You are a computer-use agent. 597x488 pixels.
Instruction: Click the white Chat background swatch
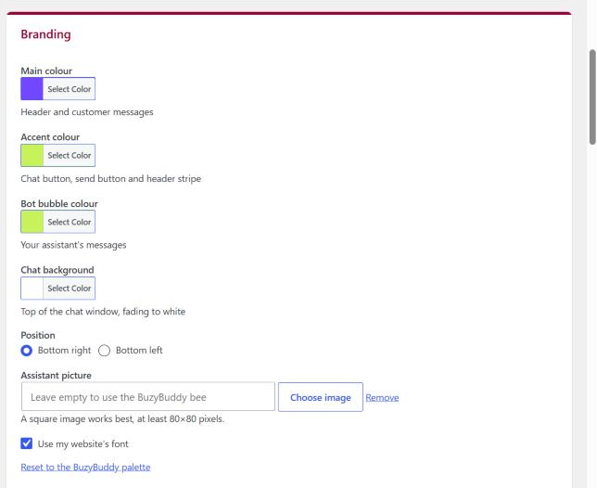(32, 289)
